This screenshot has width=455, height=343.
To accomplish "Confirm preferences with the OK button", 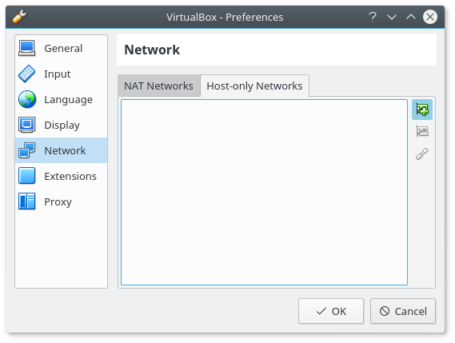I will click(x=331, y=311).
